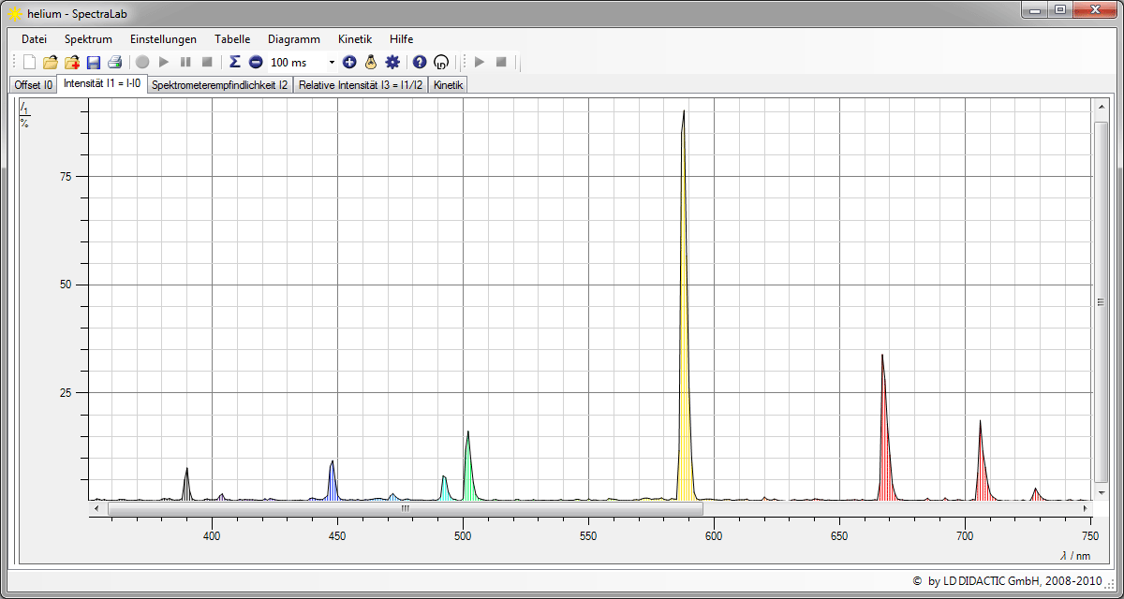
Task: Open the Spektrum menu
Action: 88,39
